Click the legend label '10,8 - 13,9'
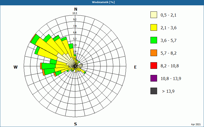204x127 pixels. [x=171, y=79]
